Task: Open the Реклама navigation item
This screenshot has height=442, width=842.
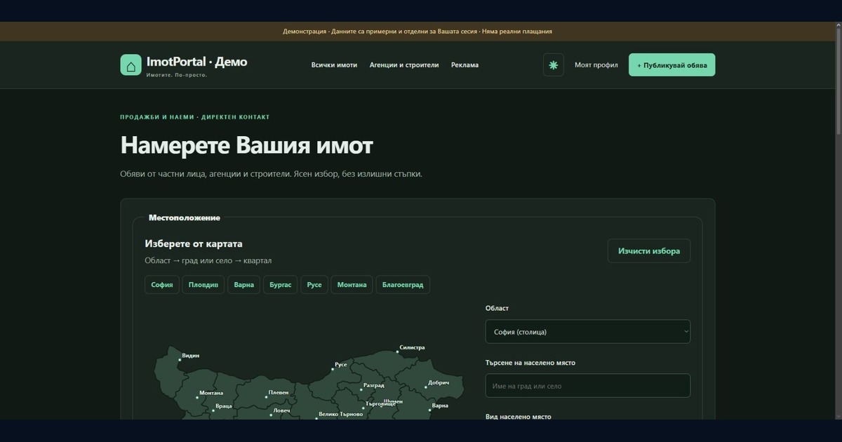Action: 465,65
